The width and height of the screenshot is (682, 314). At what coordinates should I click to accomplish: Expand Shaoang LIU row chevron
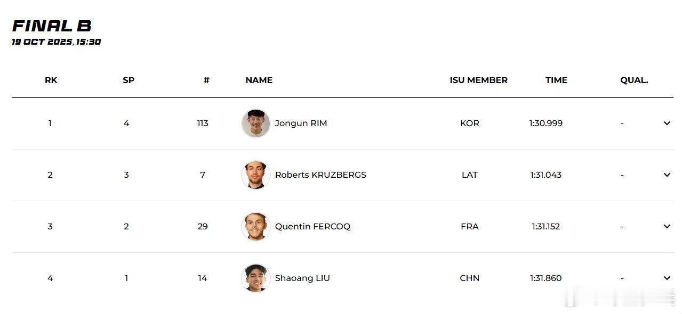click(x=667, y=278)
